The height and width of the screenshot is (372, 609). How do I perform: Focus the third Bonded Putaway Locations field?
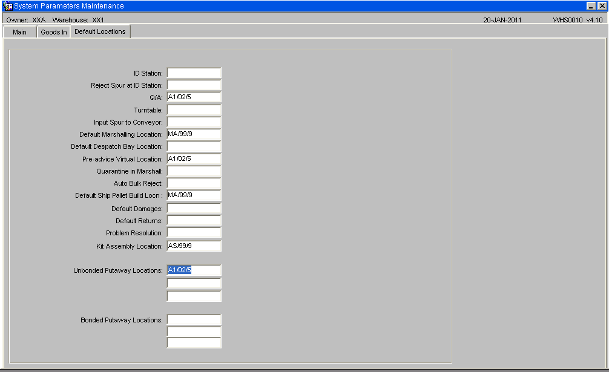click(x=194, y=343)
